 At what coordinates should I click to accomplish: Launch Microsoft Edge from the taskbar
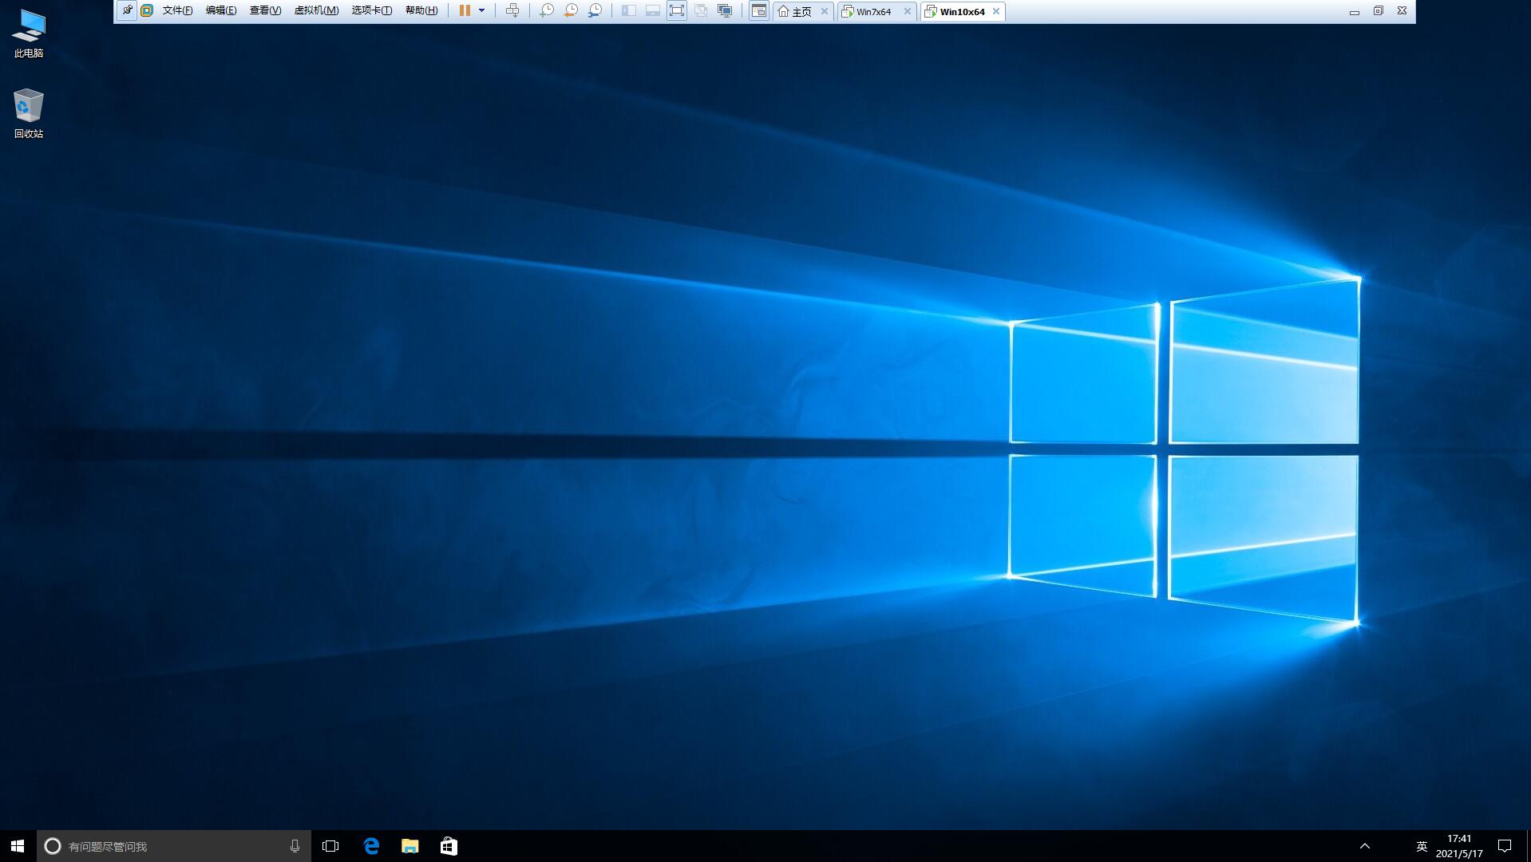point(371,846)
